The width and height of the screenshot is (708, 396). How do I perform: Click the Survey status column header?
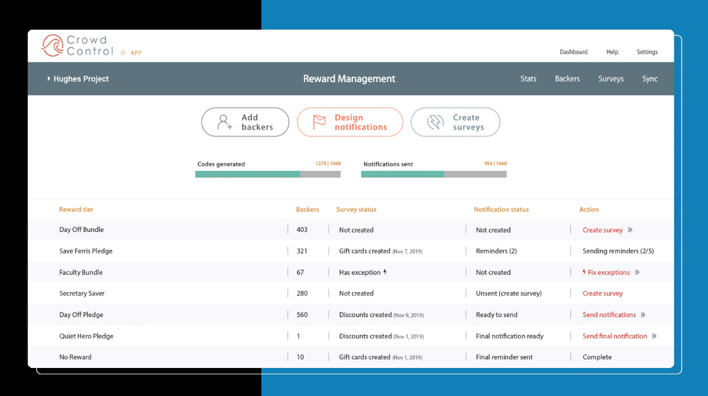pyautogui.click(x=356, y=210)
